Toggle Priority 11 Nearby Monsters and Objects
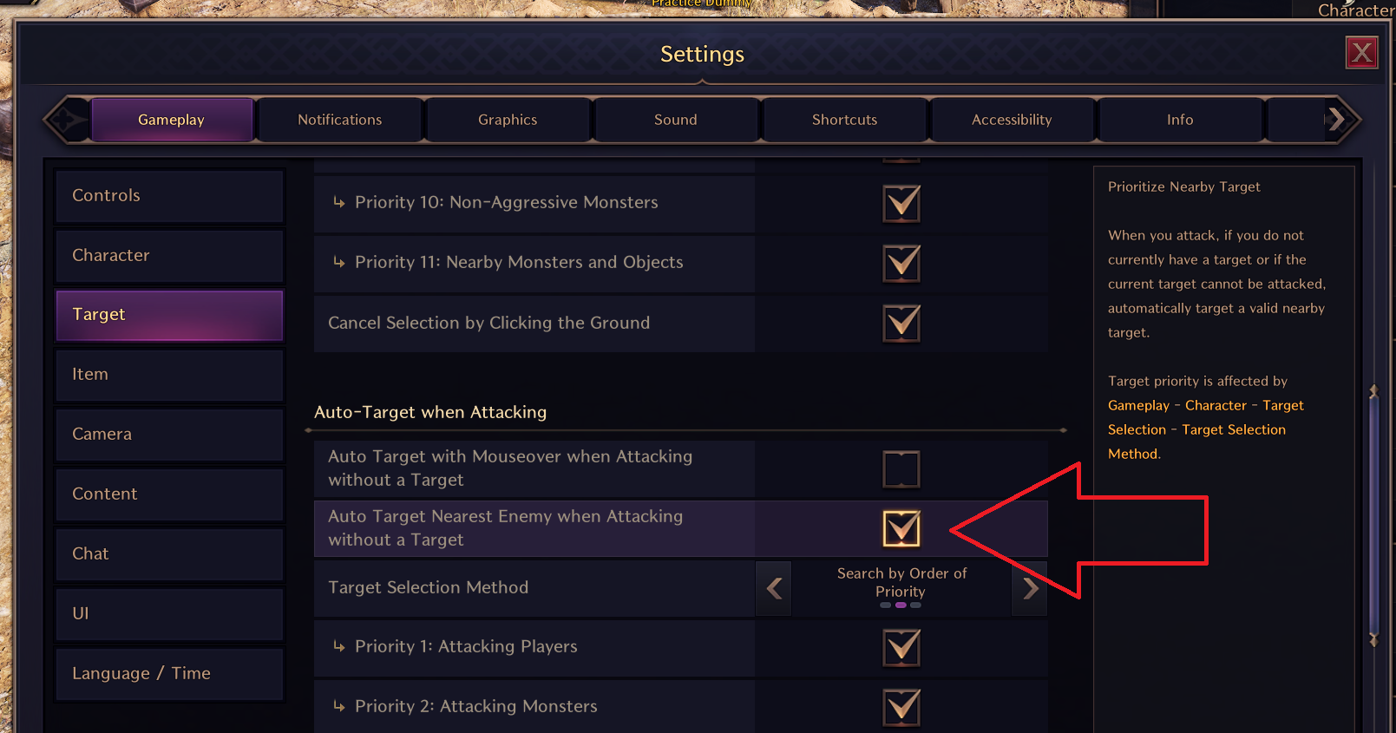Image resolution: width=1396 pixels, height=733 pixels. [901, 263]
